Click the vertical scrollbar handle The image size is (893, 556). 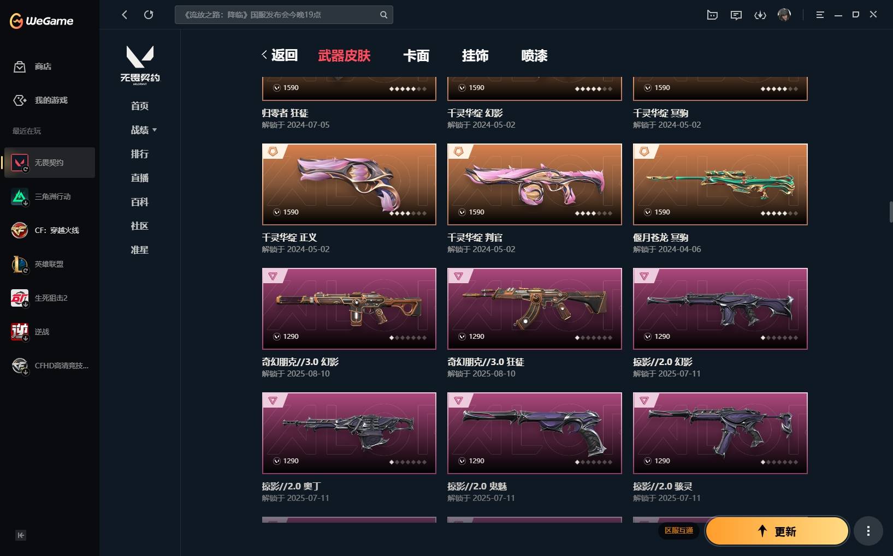891,212
